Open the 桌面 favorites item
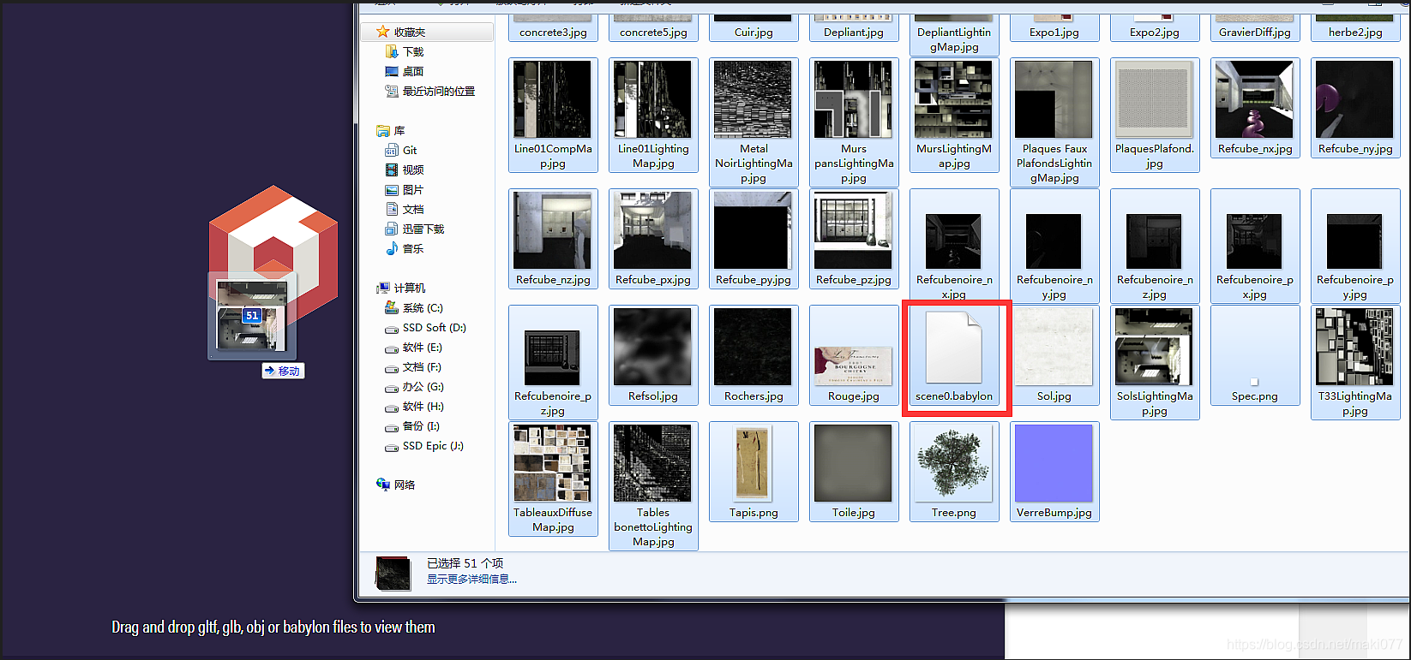The image size is (1411, 660). 405,72
